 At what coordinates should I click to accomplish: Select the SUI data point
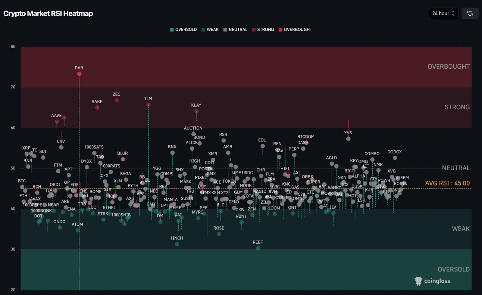click(x=43, y=157)
